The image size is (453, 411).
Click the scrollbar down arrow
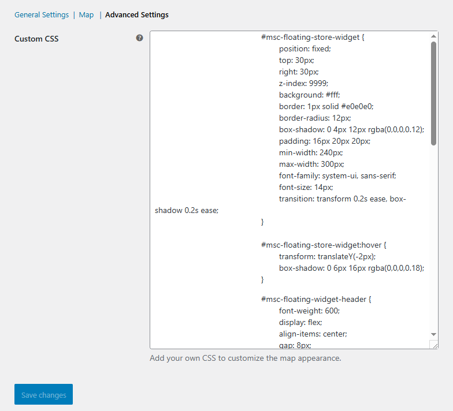[x=433, y=334]
